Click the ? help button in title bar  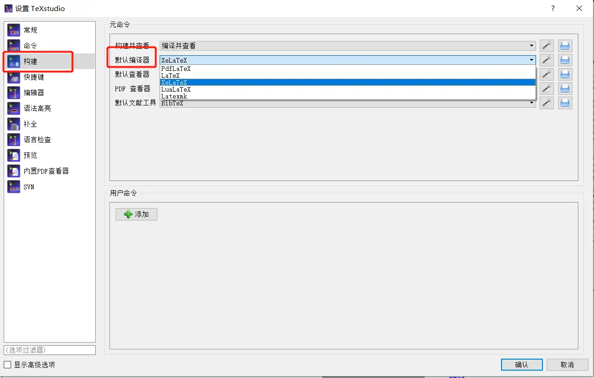tap(553, 8)
